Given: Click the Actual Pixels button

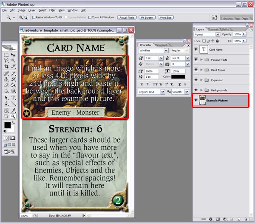Looking at the screenshot, I should (127, 17).
